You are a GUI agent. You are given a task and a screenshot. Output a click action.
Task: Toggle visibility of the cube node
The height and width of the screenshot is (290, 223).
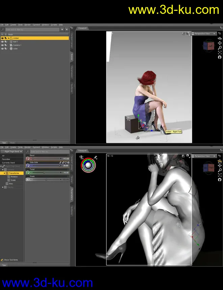coord(2,48)
